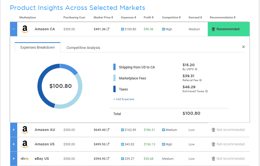
Task: Open external link beside Amazon AU market price
Action: point(108,130)
